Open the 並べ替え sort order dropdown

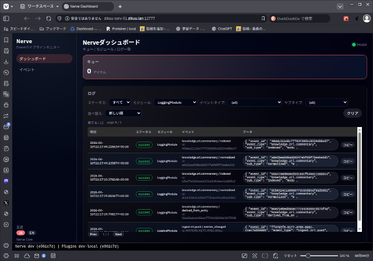[x=124, y=113]
